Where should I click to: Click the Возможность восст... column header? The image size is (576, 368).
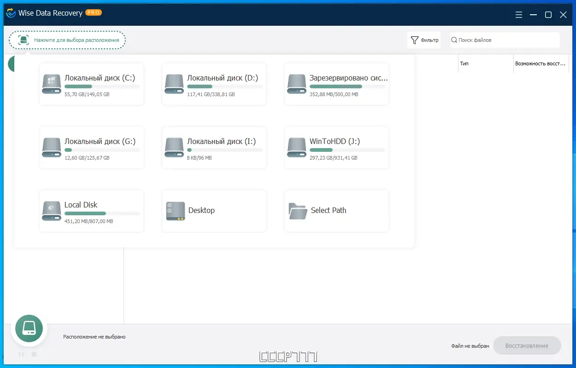coord(541,63)
